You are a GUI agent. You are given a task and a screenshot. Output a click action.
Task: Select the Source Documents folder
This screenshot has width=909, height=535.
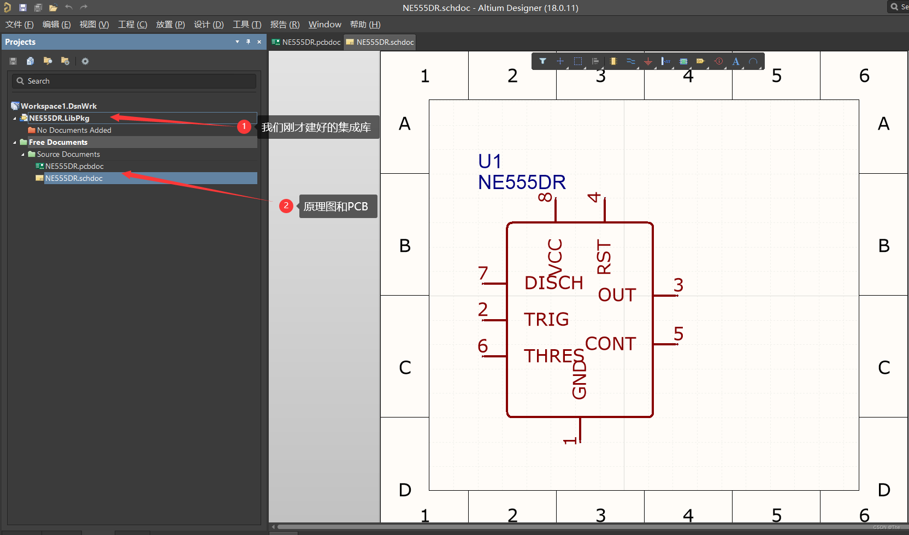(68, 154)
